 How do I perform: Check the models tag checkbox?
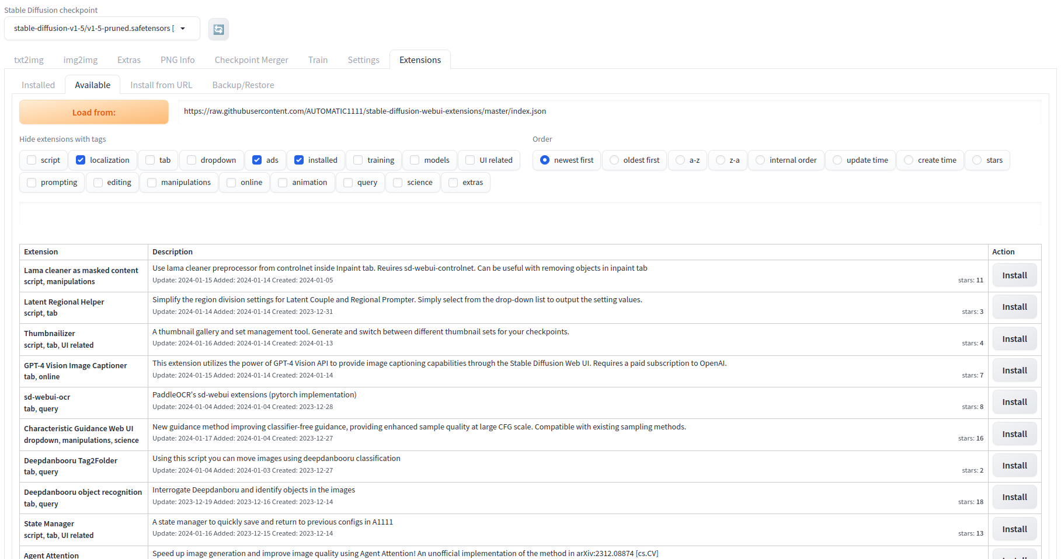click(415, 160)
